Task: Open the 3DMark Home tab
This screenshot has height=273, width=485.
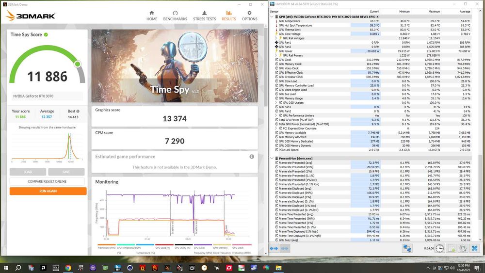Action: tap(151, 16)
